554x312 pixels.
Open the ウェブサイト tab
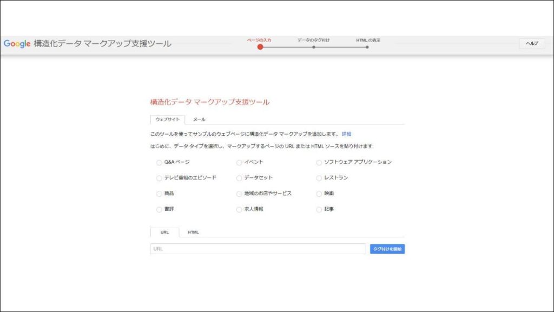tap(168, 120)
